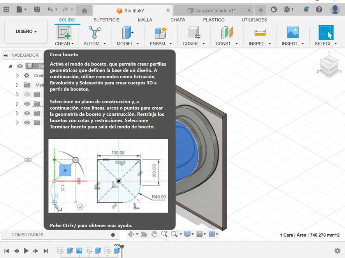
Task: Undo the last action
Action: 50,9
